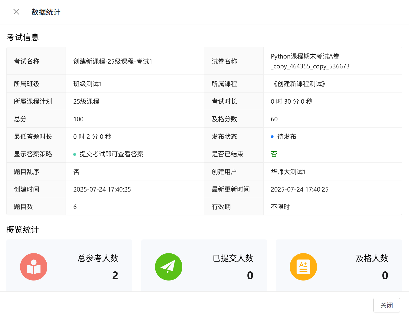Click the 不限时 validity period value

point(280,207)
